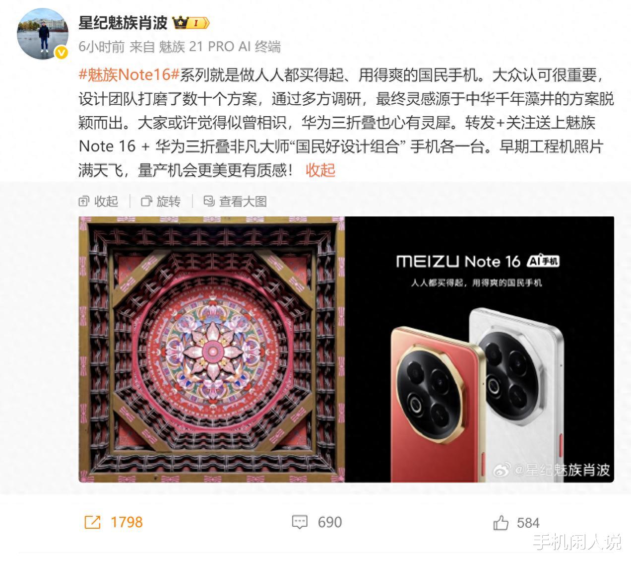Like the post with thumbs-up icon
Image resolution: width=631 pixels, height=562 pixels.
(501, 523)
